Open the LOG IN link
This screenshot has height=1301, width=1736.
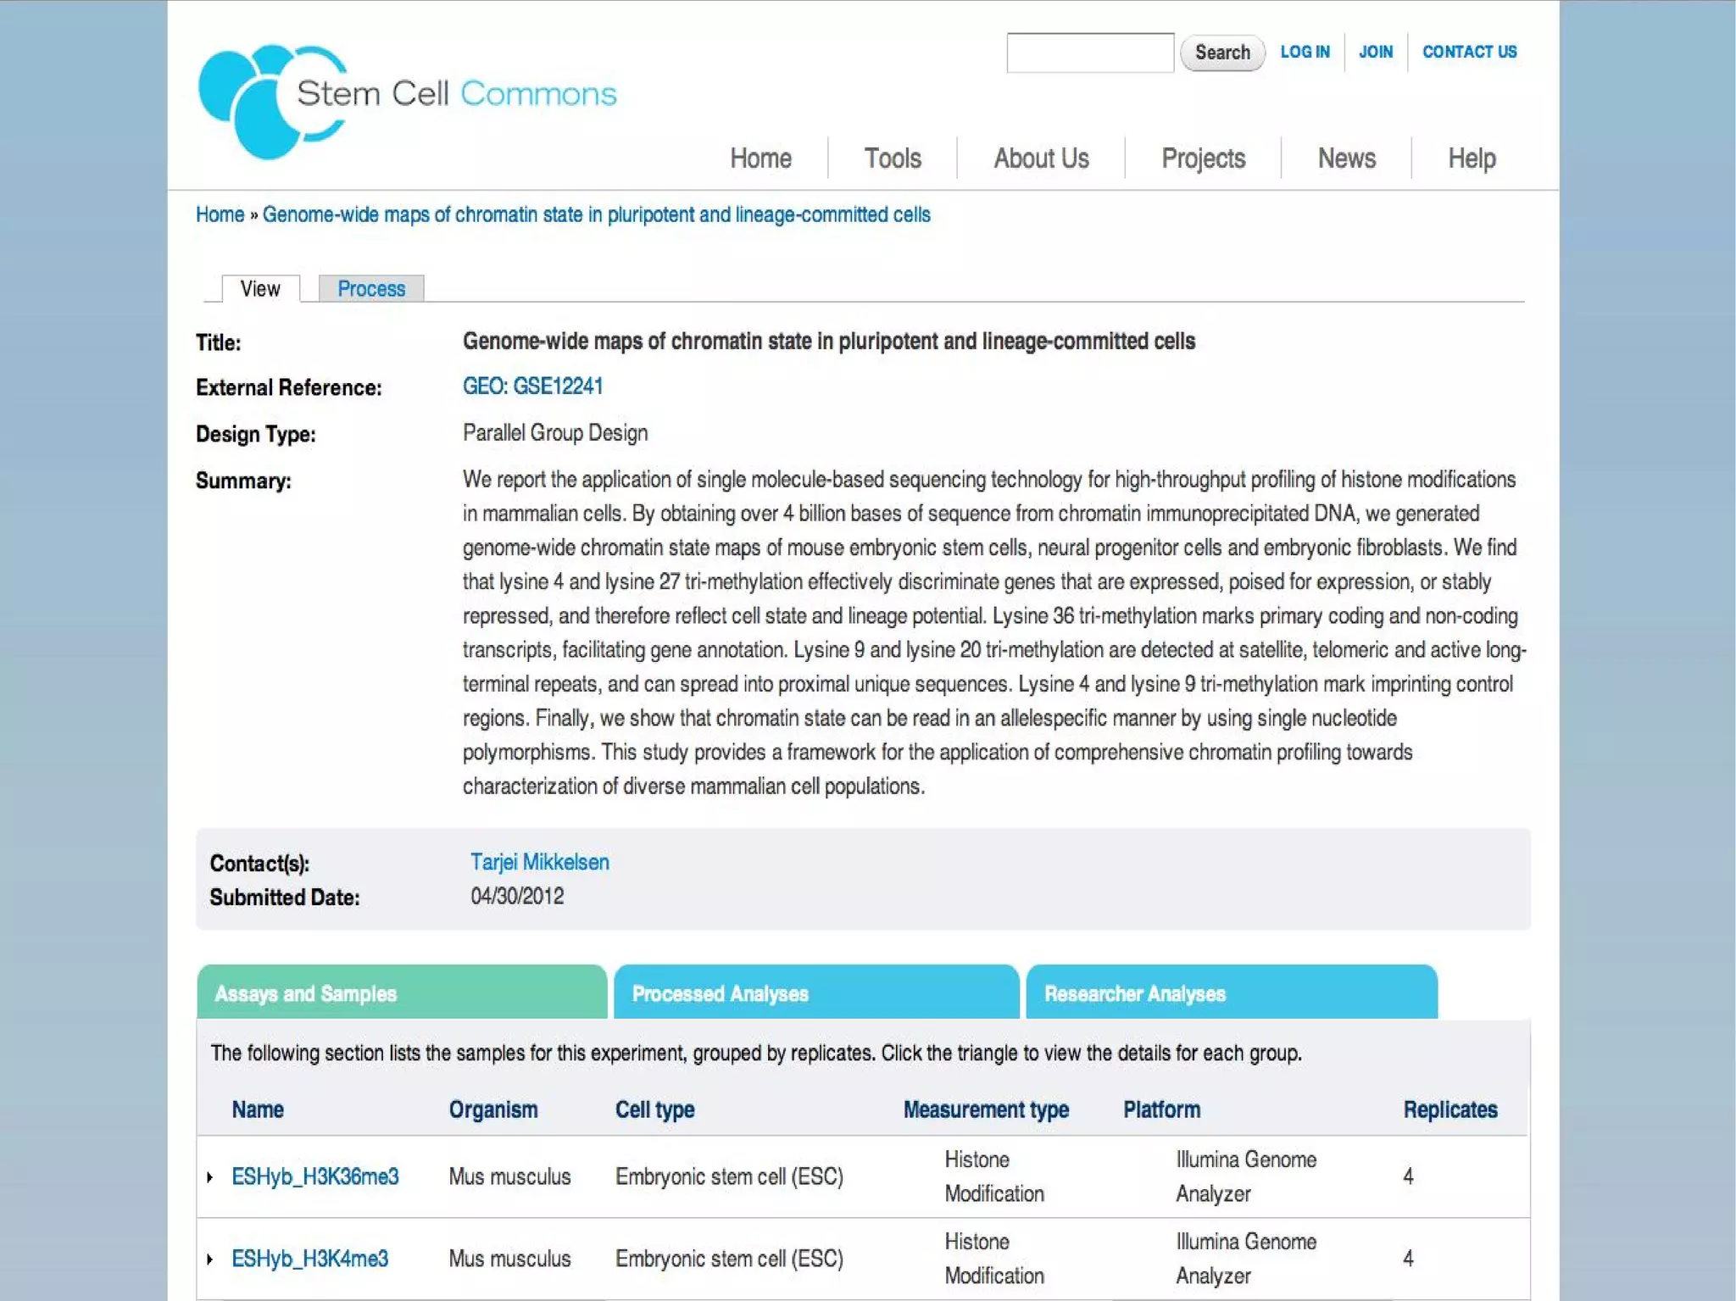[x=1305, y=52]
